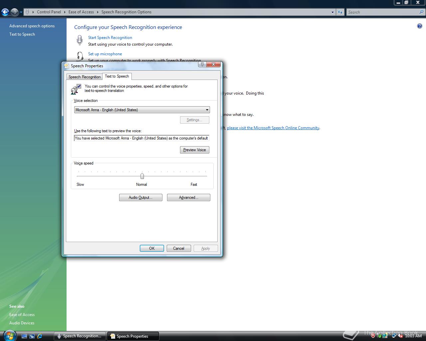
Task: Open Ease of Access under See also
Action: coord(22,315)
